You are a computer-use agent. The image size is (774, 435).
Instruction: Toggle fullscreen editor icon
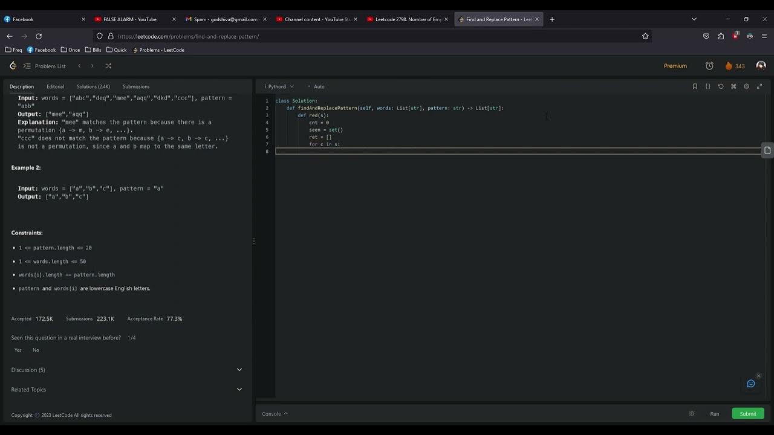(x=759, y=86)
